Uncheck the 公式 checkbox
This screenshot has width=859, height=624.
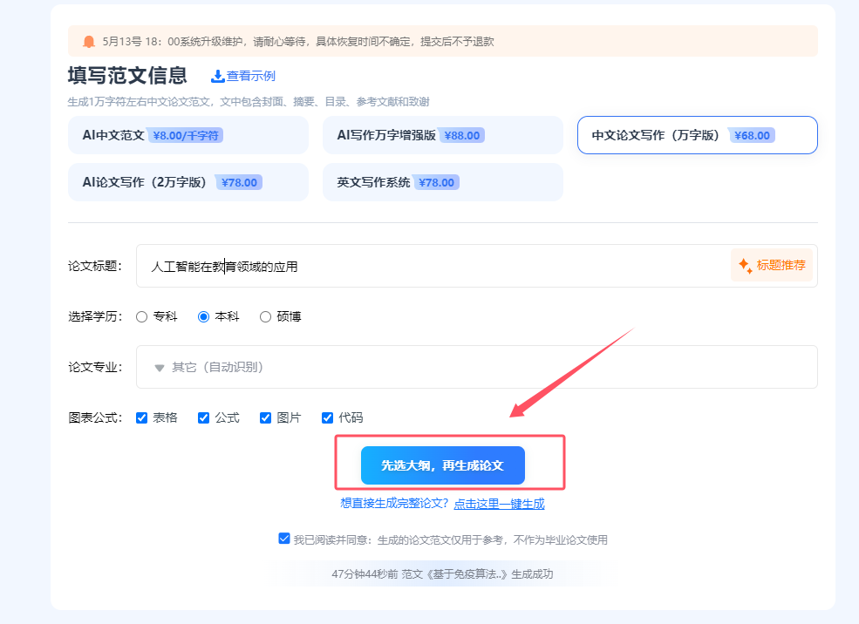tap(204, 418)
